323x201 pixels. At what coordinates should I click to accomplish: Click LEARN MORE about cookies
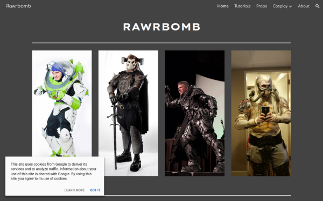74,190
